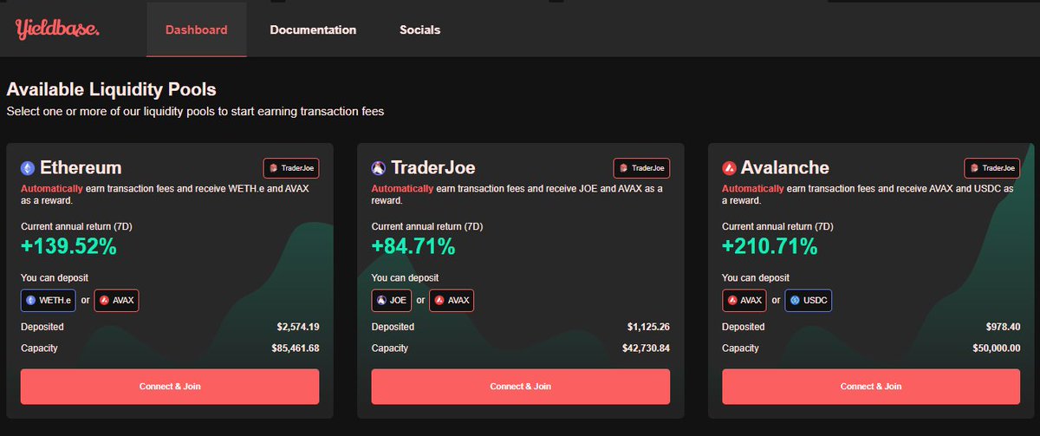Click TraderJoe badge on TraderJoe card
The height and width of the screenshot is (436, 1040).
click(641, 168)
